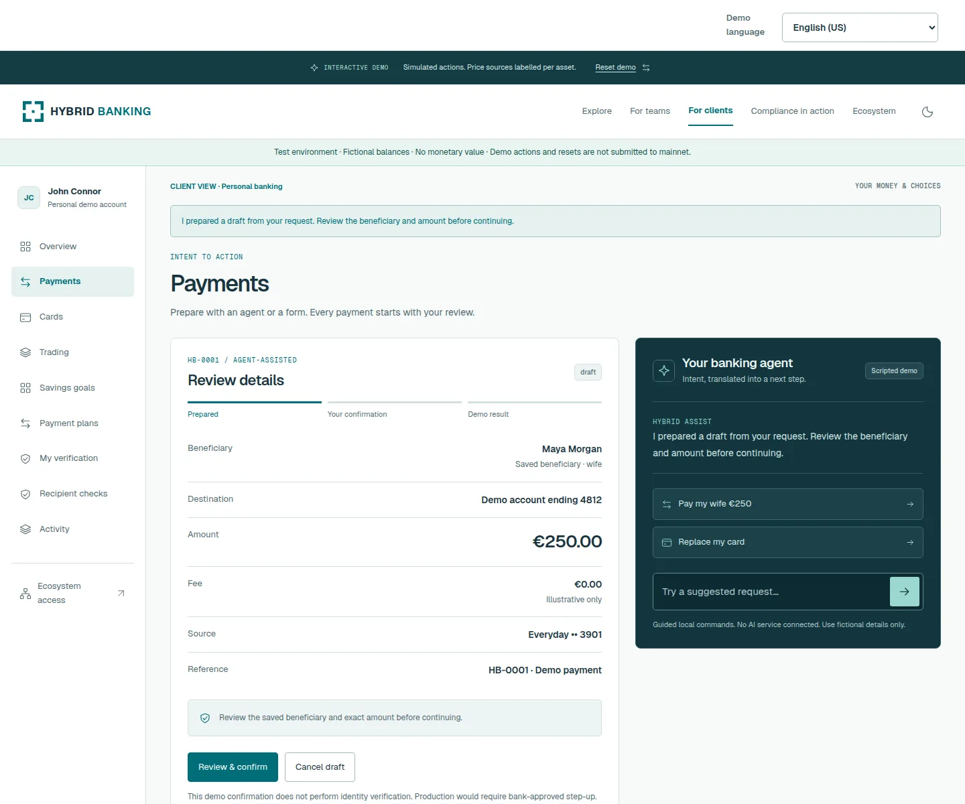Click the arrow on Pay my wife row
965x804 pixels.
910,505
